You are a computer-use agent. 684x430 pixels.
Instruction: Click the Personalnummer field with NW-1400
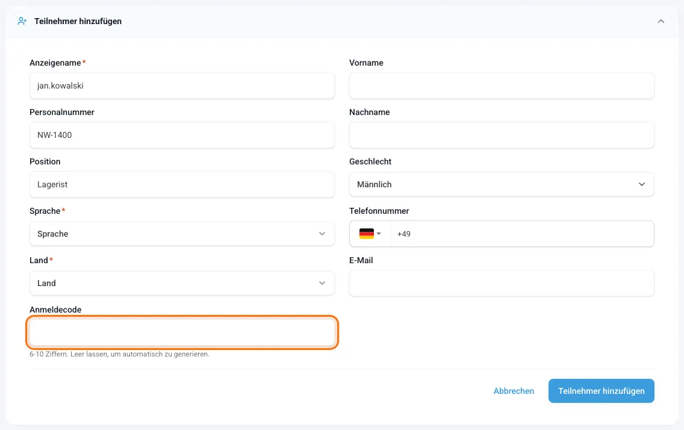click(x=182, y=135)
